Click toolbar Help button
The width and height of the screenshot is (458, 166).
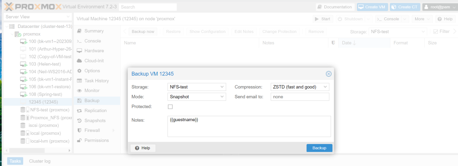click(445, 19)
